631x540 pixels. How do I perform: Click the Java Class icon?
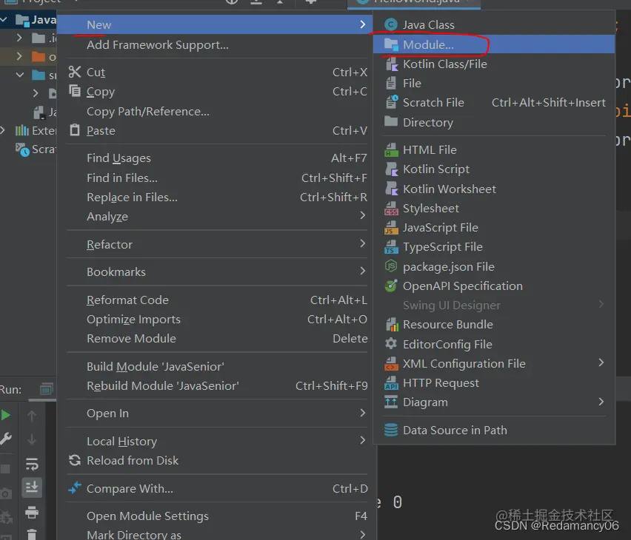pyautogui.click(x=391, y=24)
